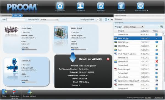165x100 pixels.
Task: Click the PROOM logo
Action: coord(22,7)
